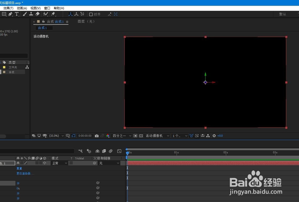This screenshot has width=299, height=202.
Task: Select the Rectangle shape tool
Action: 4,14
